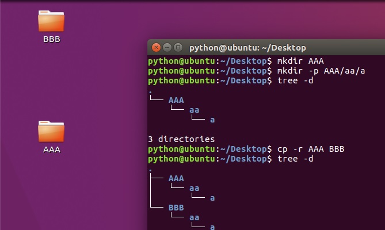
Task: Click BBB in the second tree output
Action: [x=176, y=208]
